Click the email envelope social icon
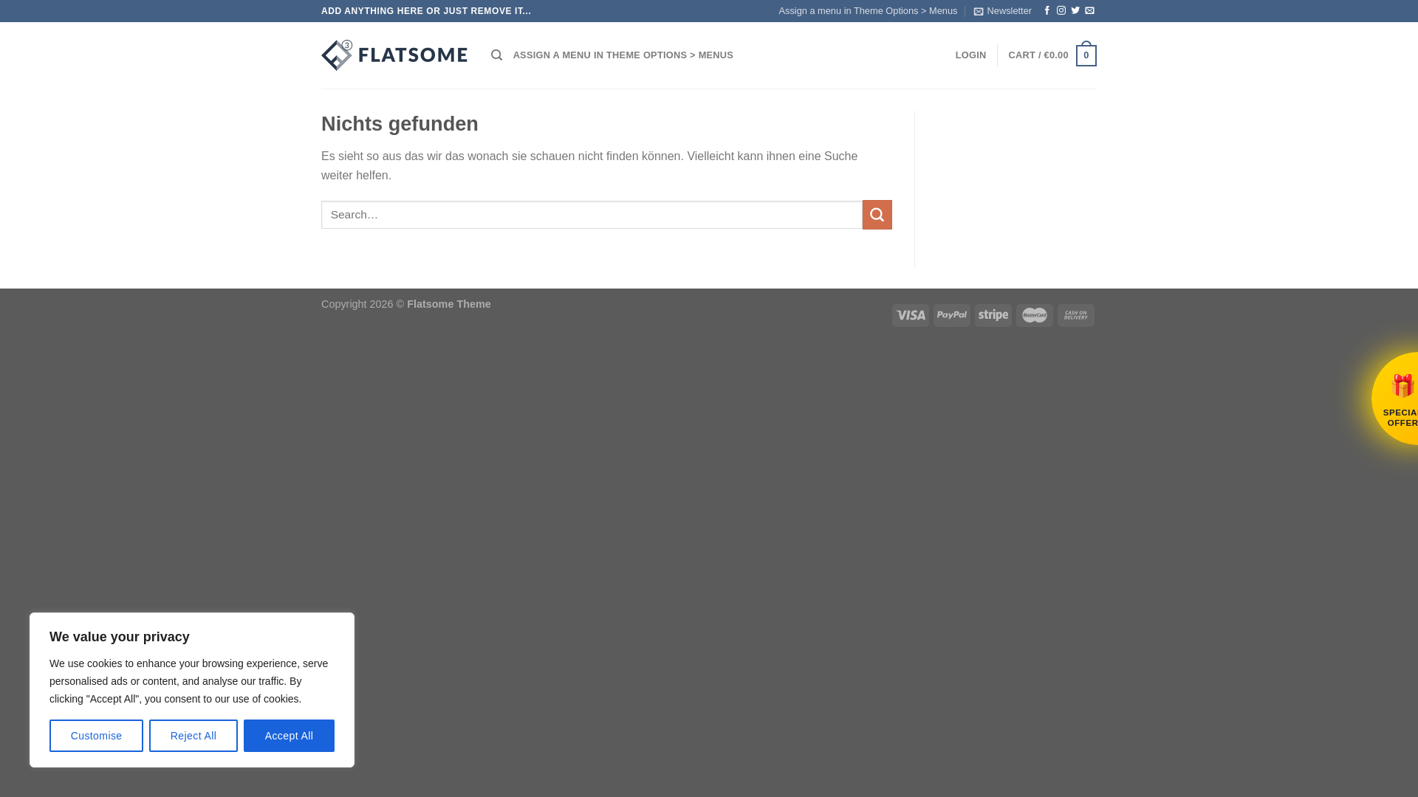The height and width of the screenshot is (797, 1418). click(x=1089, y=11)
